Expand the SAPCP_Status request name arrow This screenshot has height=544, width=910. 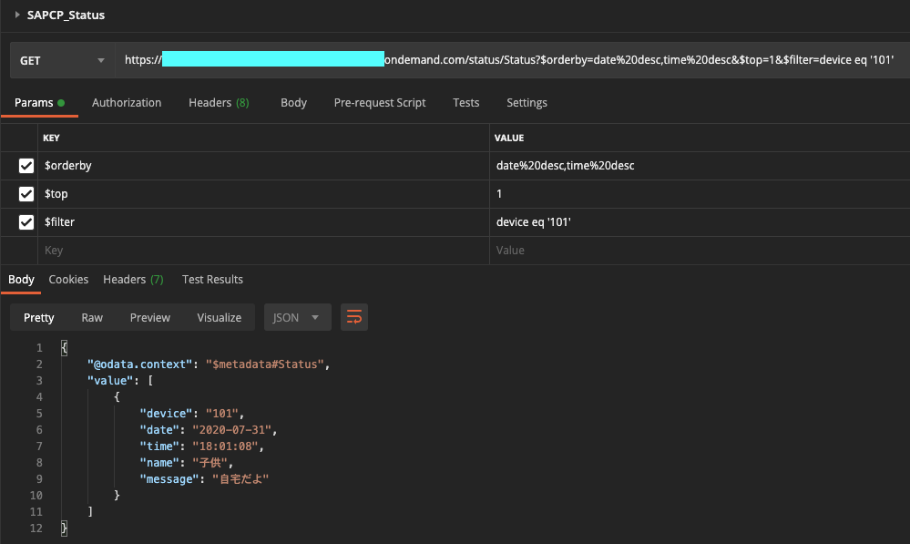coord(17,15)
